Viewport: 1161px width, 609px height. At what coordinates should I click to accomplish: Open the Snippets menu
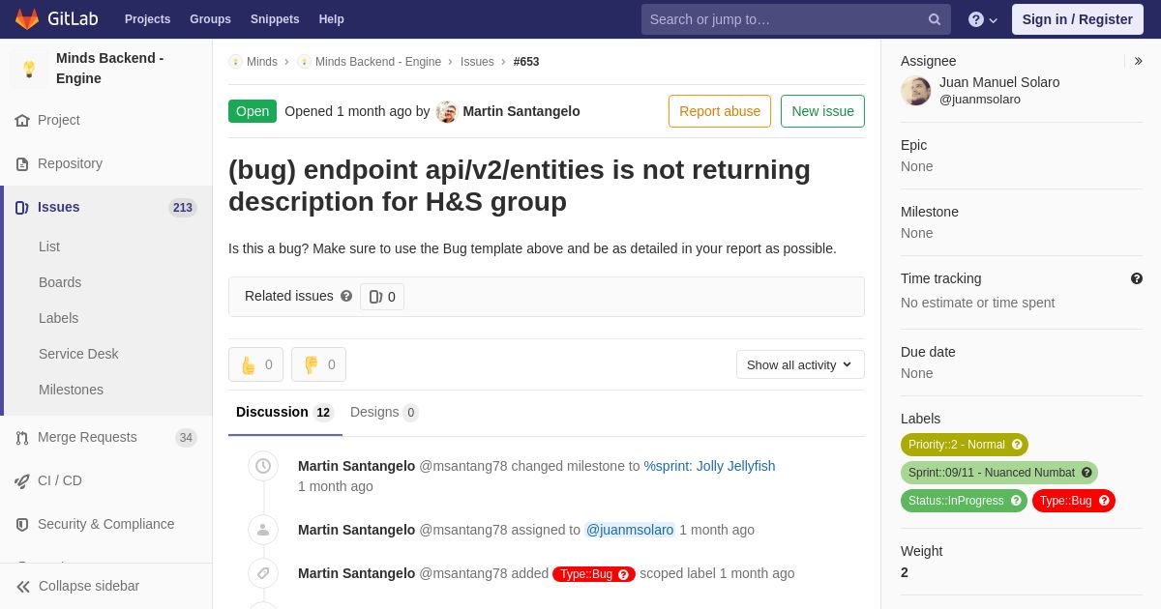(275, 19)
